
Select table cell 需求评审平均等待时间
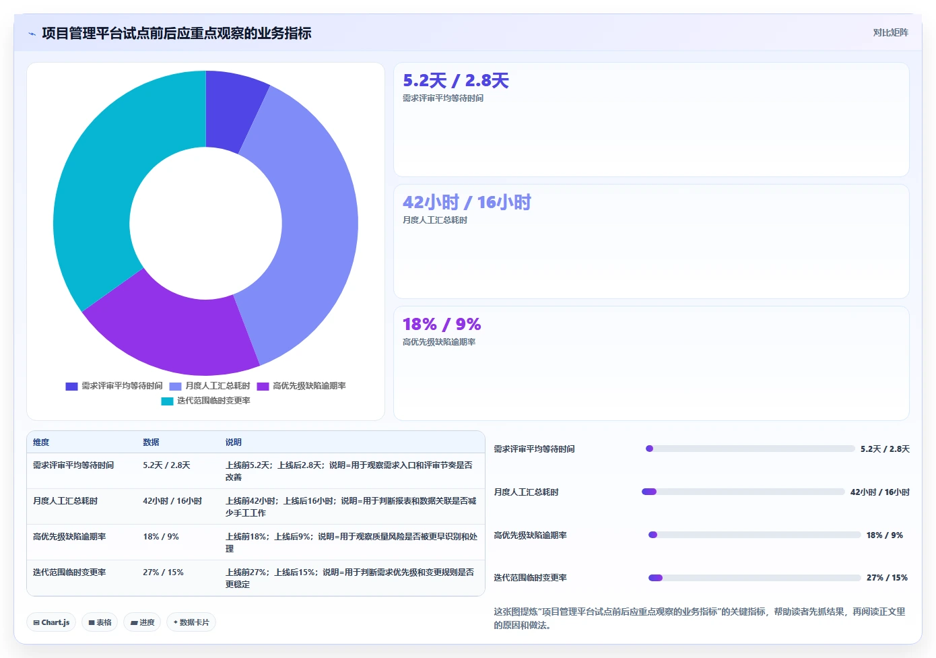click(x=73, y=465)
